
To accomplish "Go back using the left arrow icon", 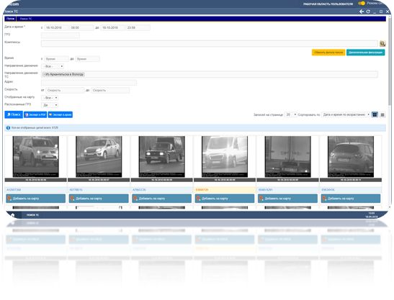I will tap(362, 12).
